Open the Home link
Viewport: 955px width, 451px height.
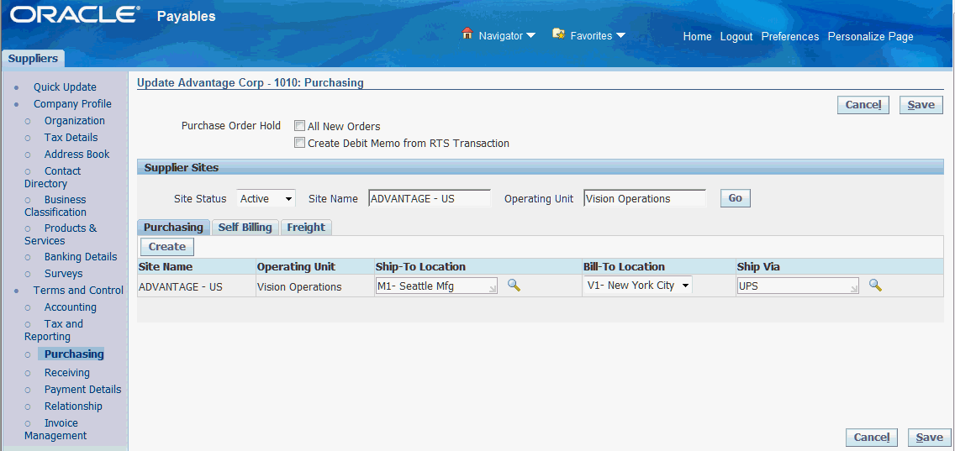point(697,36)
